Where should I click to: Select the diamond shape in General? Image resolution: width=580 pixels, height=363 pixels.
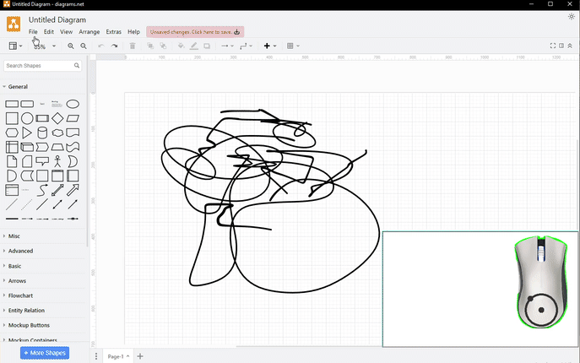[x=57, y=118]
